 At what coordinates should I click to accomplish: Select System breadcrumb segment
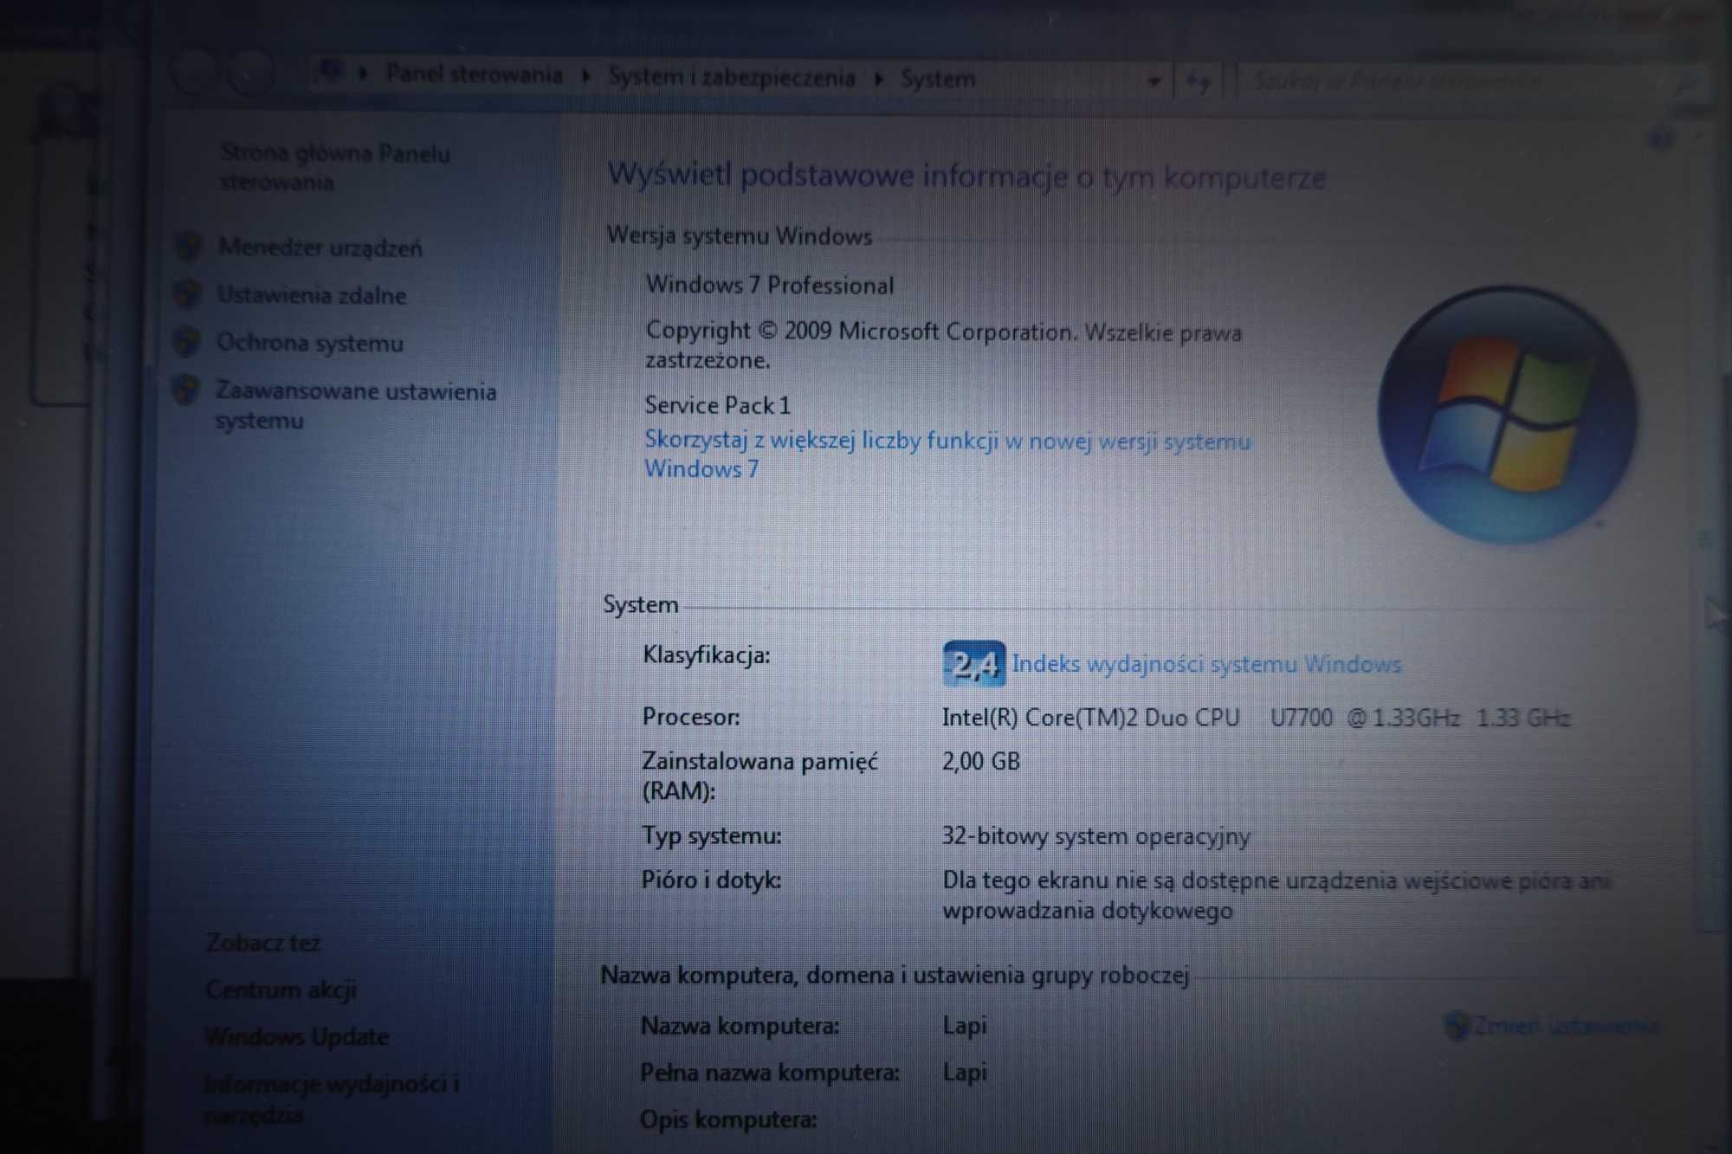[938, 80]
